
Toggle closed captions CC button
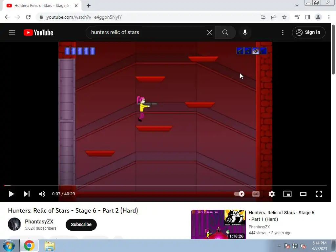pos(256,194)
